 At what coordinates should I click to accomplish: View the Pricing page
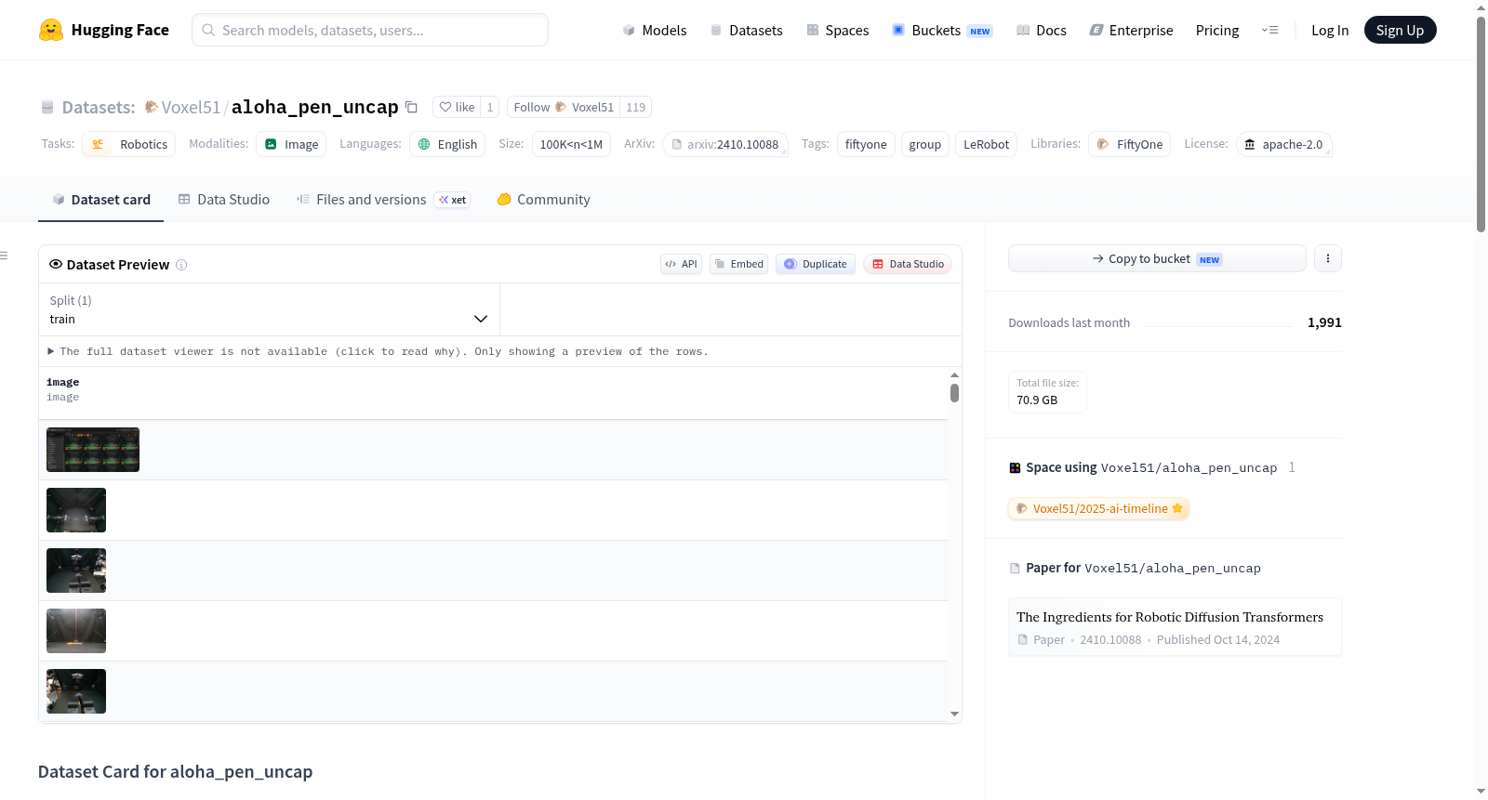[1217, 30]
